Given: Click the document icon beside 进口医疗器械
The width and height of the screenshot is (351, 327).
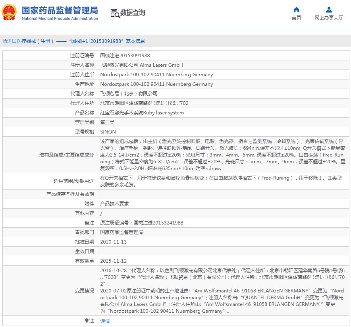Looking at the screenshot, I should click(x=4, y=41).
